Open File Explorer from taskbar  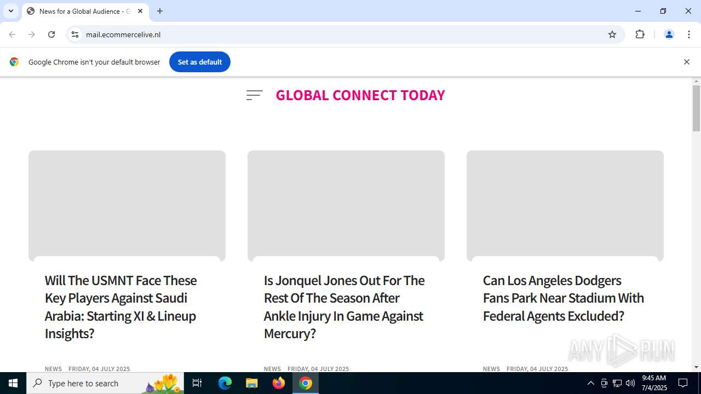tap(251, 383)
